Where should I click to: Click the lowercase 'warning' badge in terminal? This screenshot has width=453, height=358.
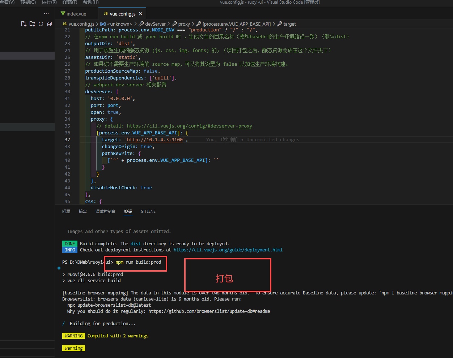[74, 348]
